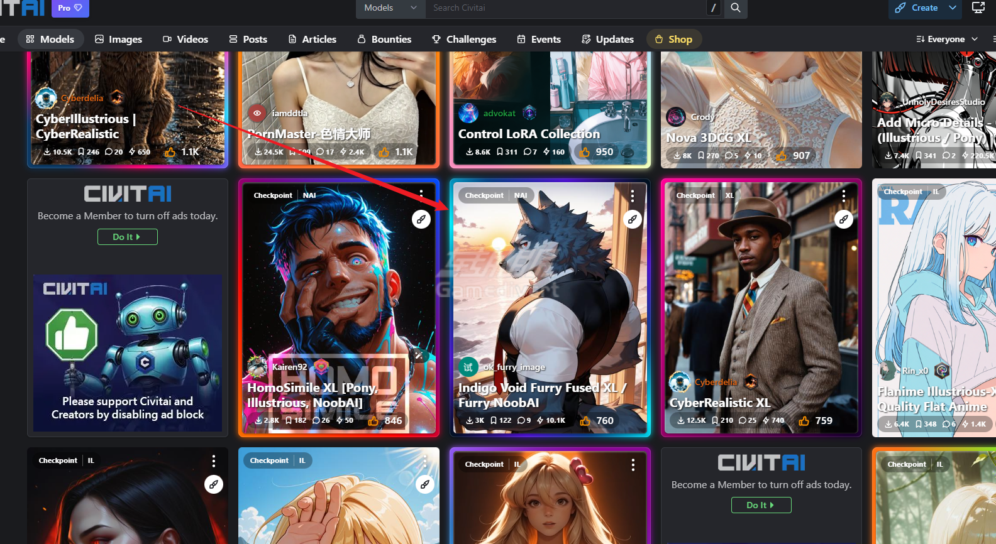This screenshot has width=996, height=544.
Task: Focus the Search Civitai input field
Action: (566, 8)
